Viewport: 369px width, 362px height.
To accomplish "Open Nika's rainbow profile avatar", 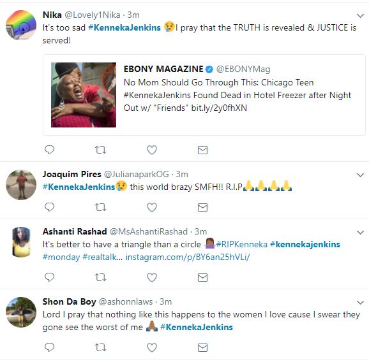I will (21, 25).
